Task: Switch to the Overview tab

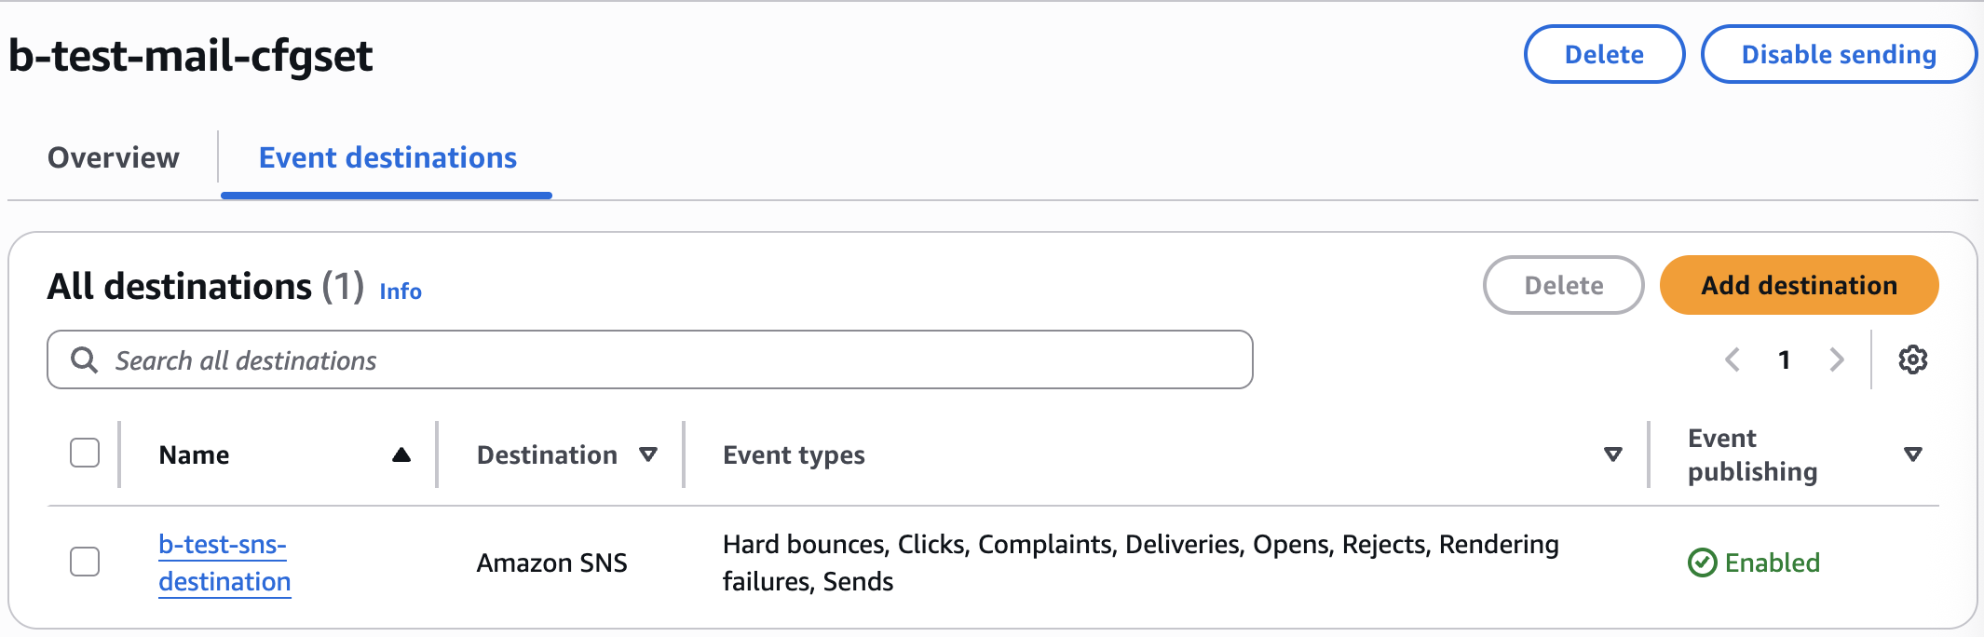Action: 114,157
